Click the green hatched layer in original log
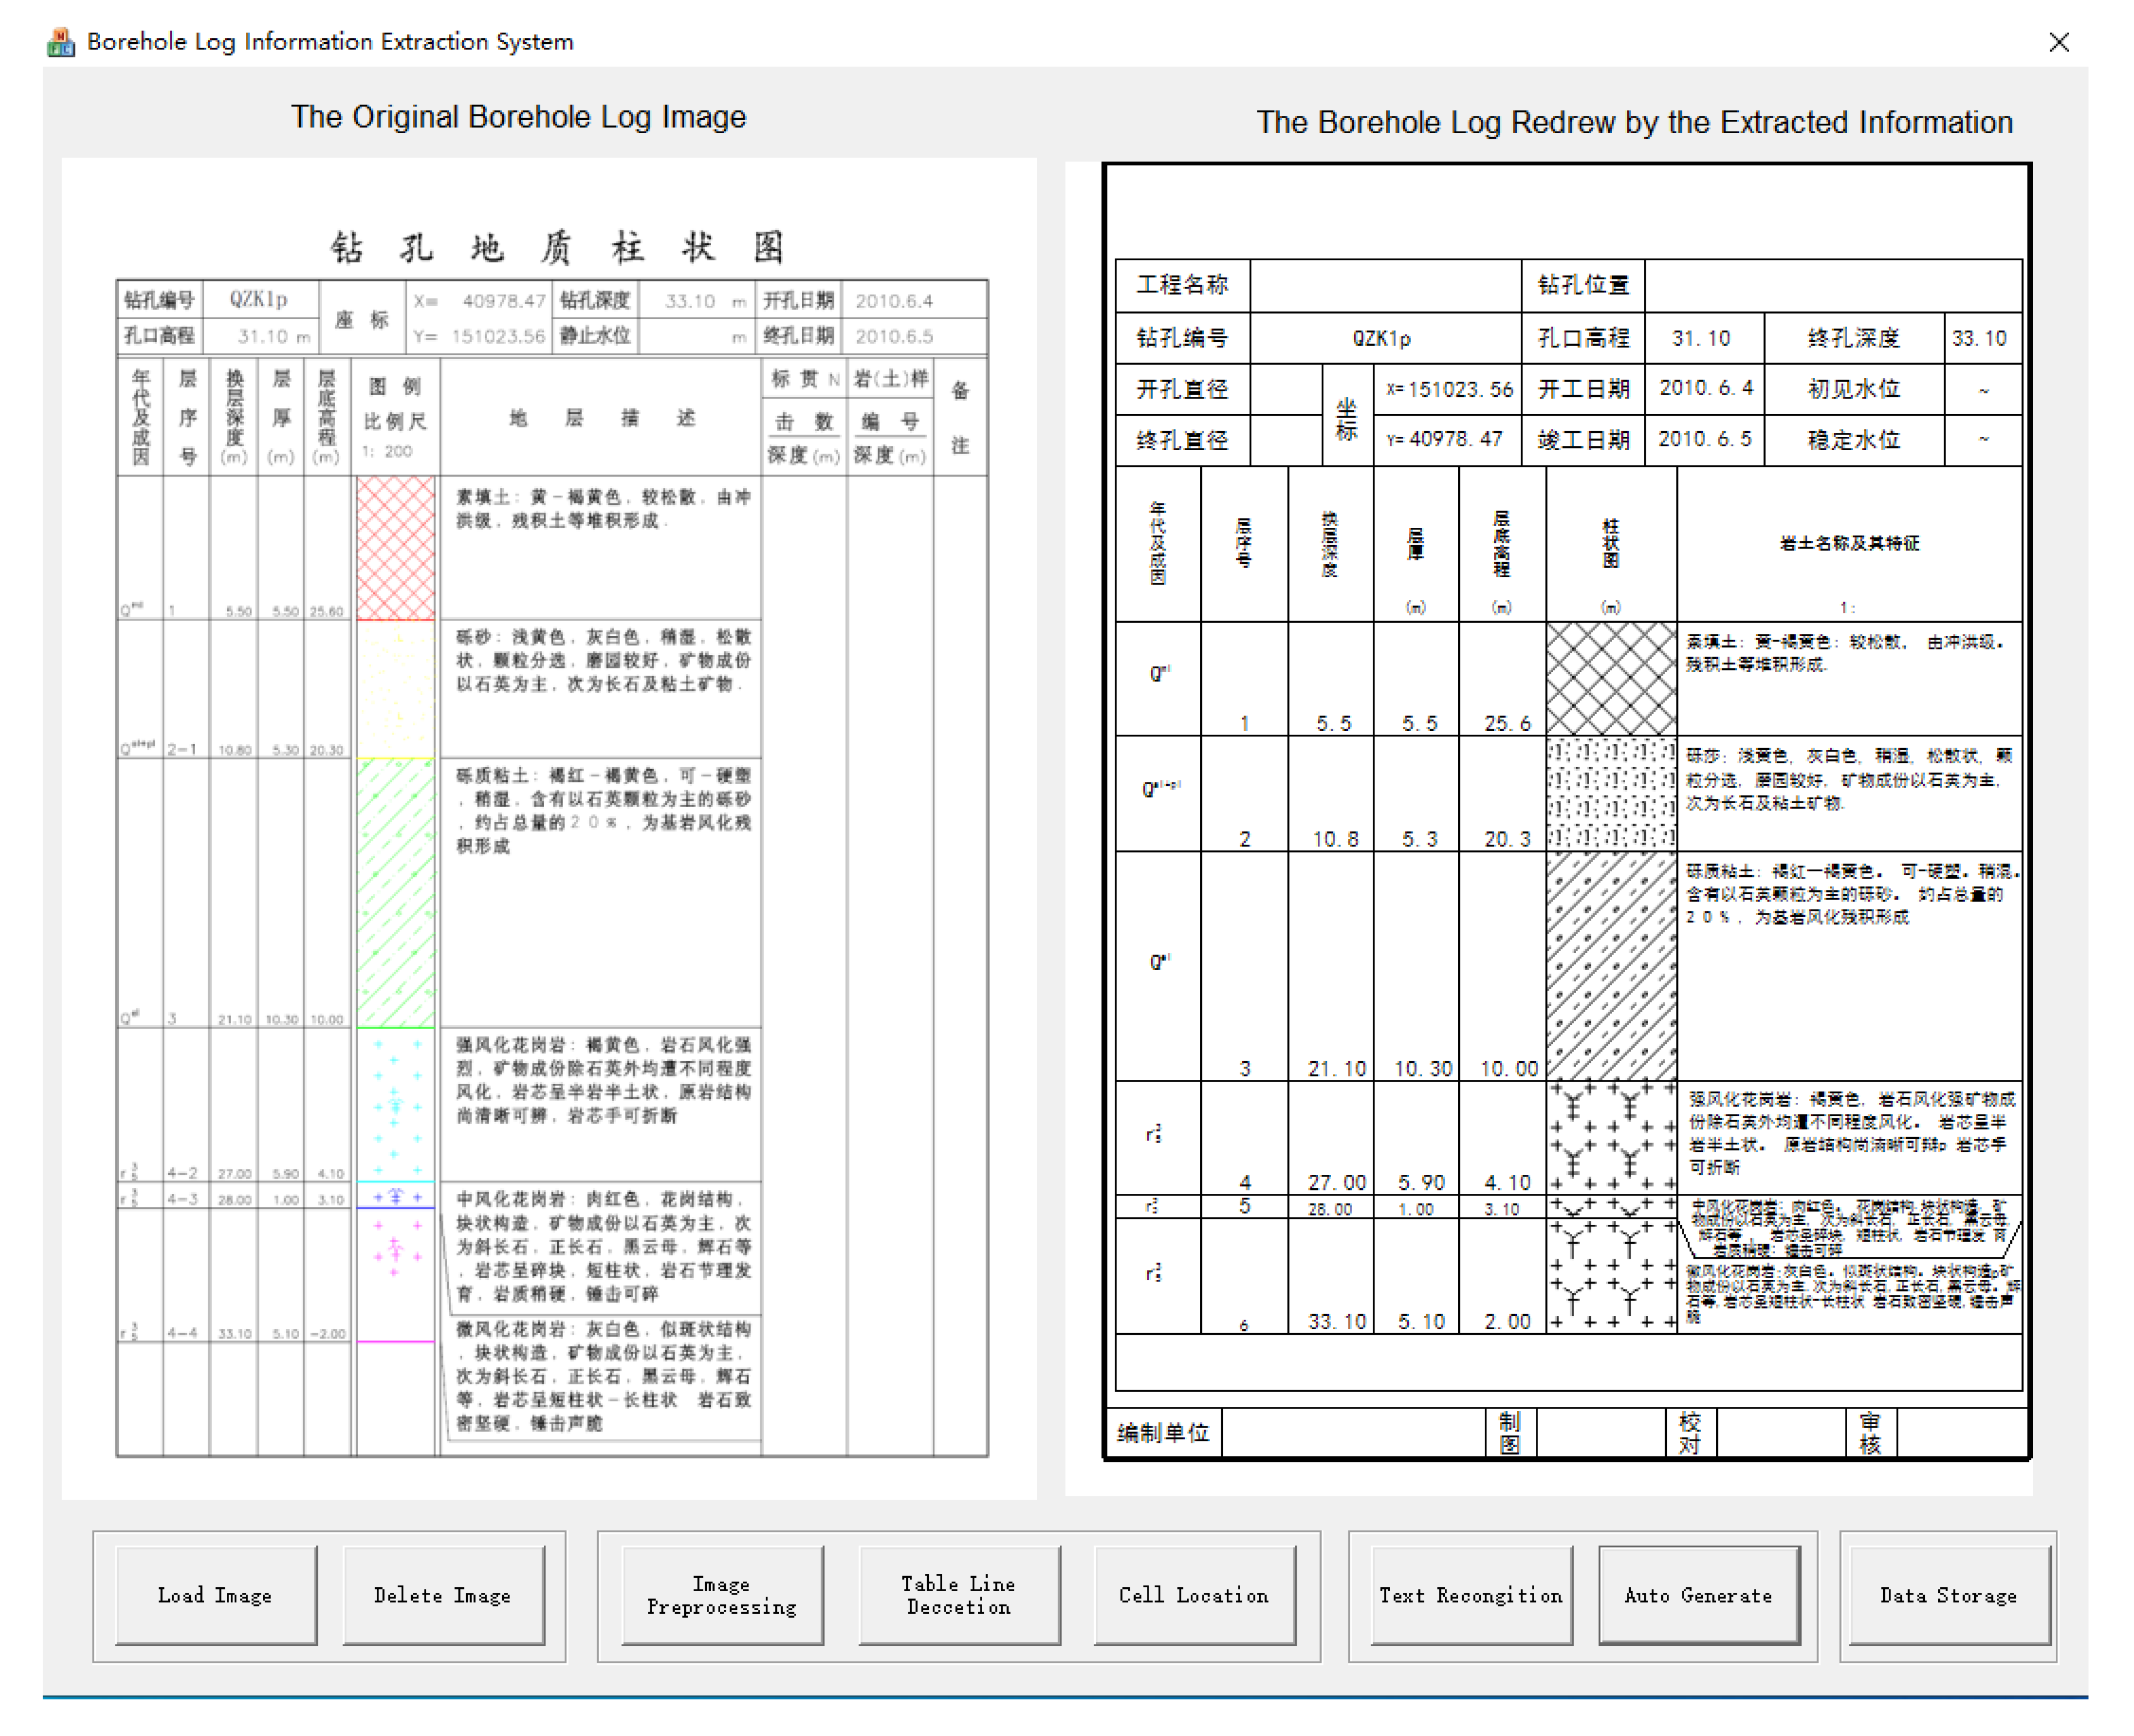This screenshot has height=1736, width=2134. (x=396, y=892)
